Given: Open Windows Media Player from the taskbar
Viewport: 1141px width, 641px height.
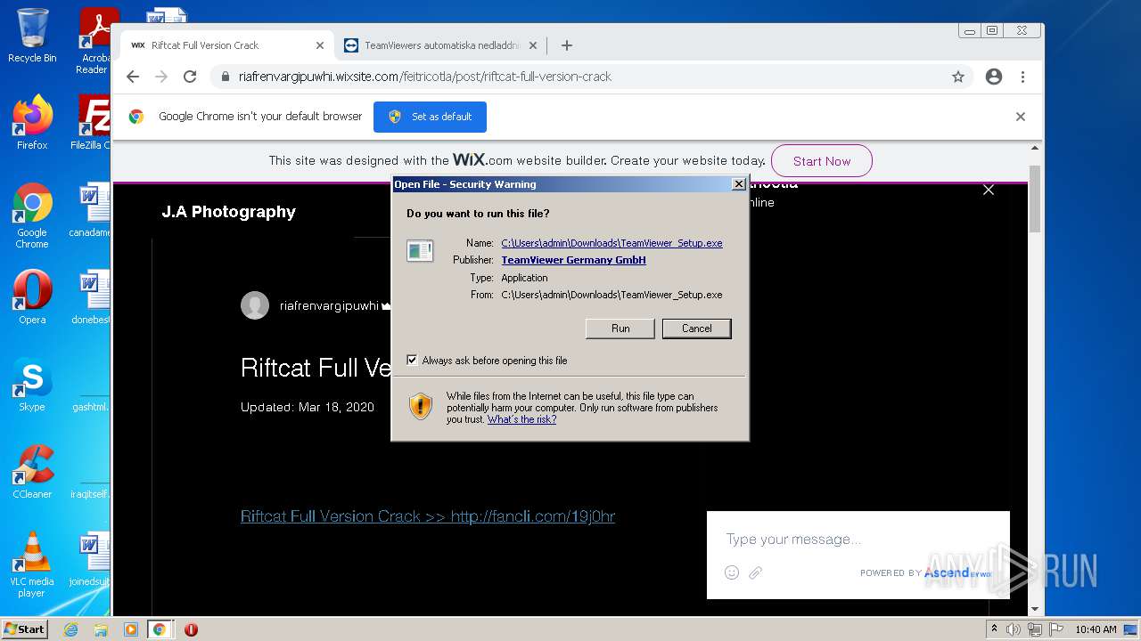Looking at the screenshot, I should 130,629.
